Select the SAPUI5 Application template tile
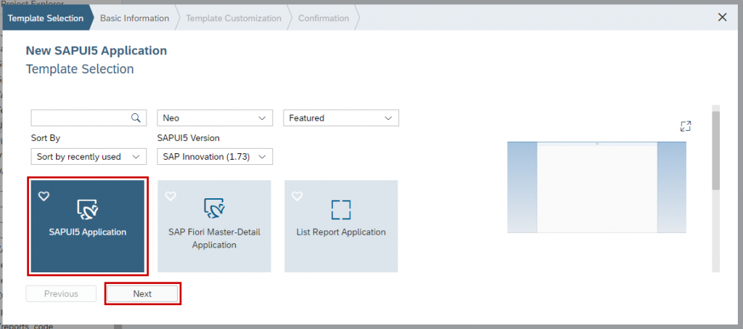The image size is (743, 329). click(x=88, y=226)
